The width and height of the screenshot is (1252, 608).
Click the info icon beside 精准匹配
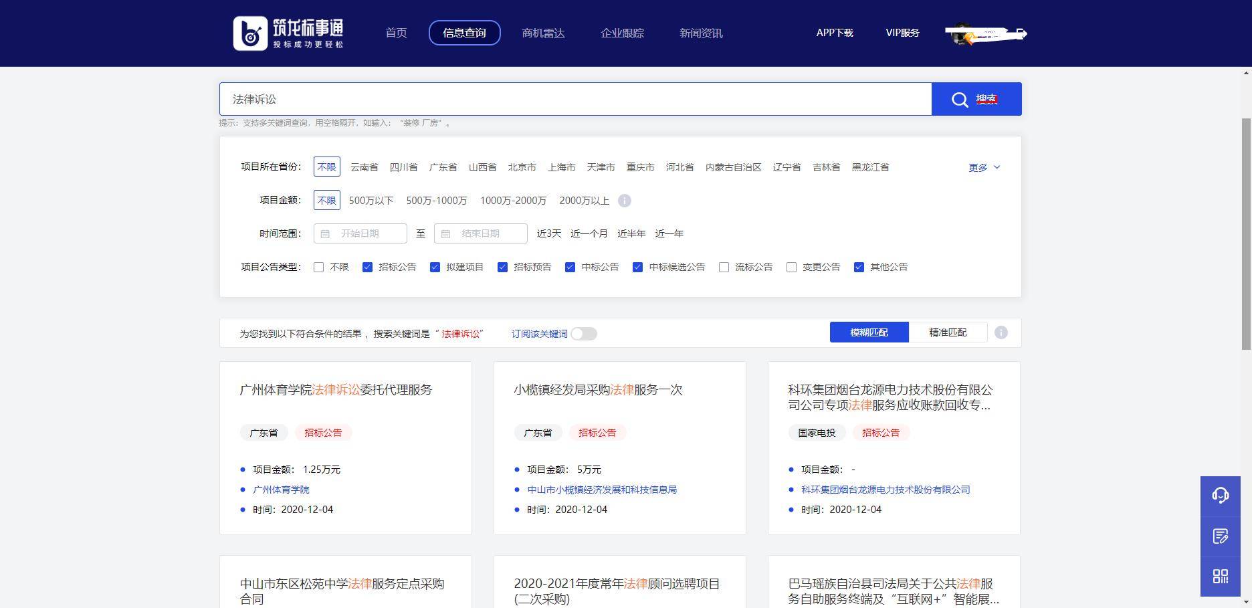(1001, 332)
